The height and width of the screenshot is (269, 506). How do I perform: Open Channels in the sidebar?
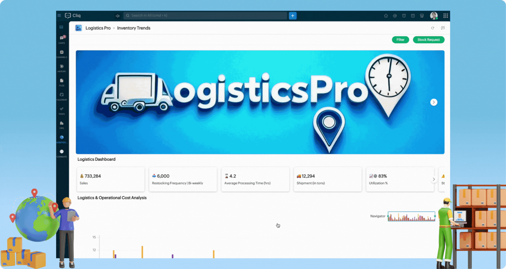coord(62,54)
